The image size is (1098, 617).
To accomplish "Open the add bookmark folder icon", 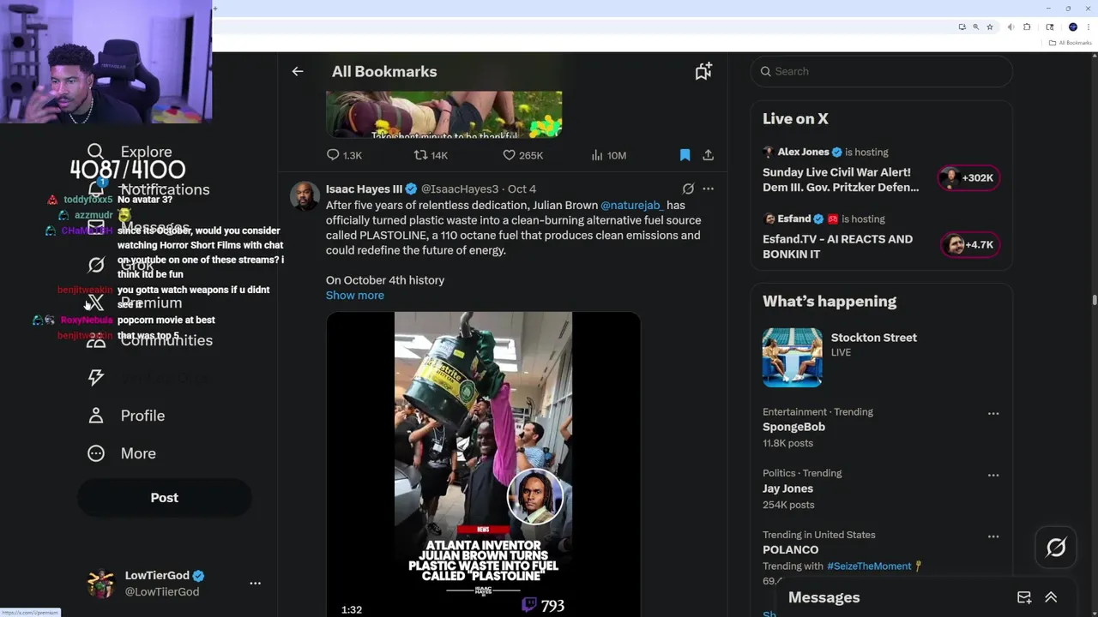I will point(703,71).
